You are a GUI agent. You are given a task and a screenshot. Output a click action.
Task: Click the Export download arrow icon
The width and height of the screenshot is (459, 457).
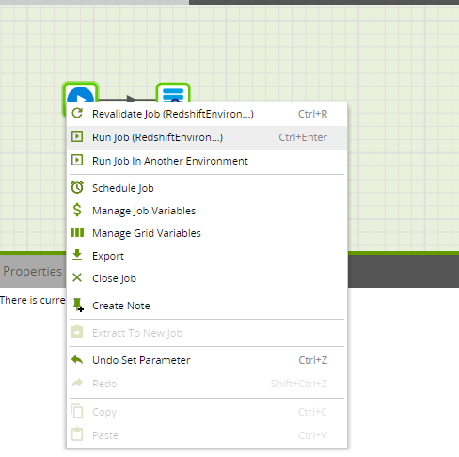[x=77, y=255]
